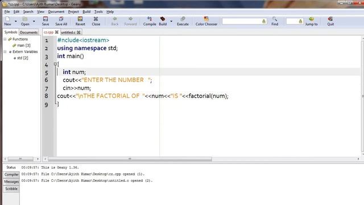The width and height of the screenshot is (364, 205).
Task: Close the cz.cpp tab with its X
Action: [x=57, y=32]
